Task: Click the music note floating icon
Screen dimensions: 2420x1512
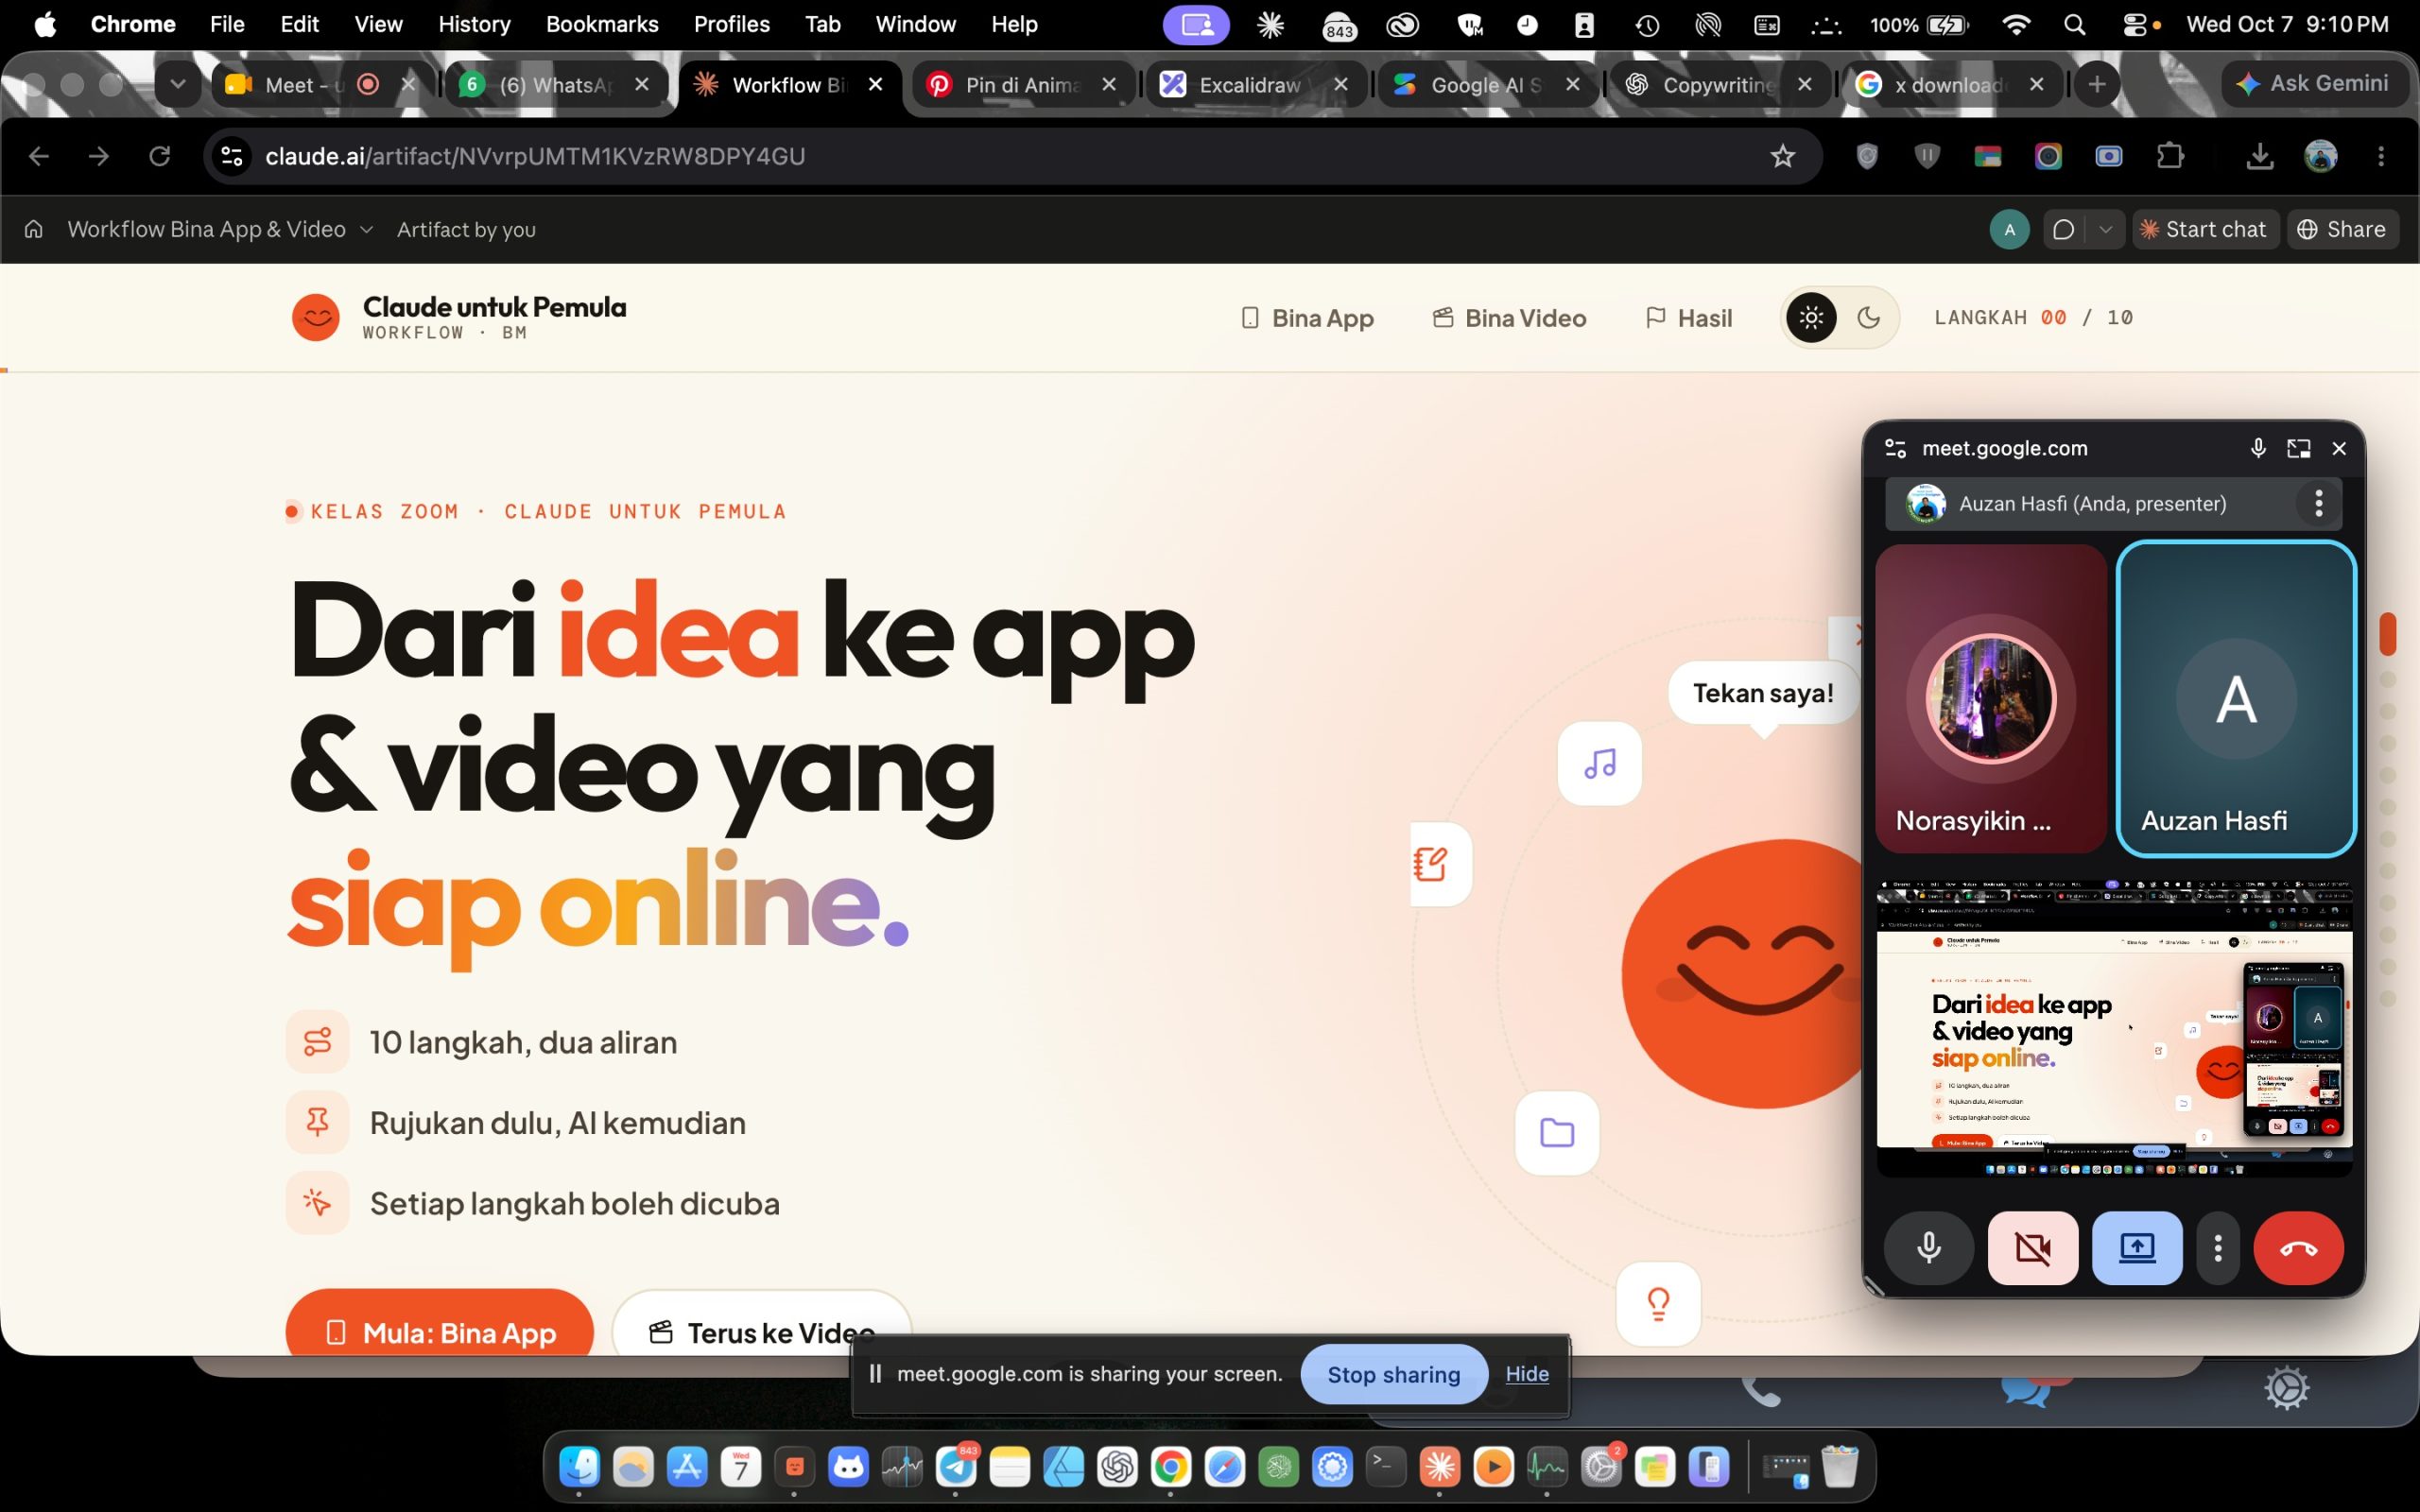Action: 1600,764
